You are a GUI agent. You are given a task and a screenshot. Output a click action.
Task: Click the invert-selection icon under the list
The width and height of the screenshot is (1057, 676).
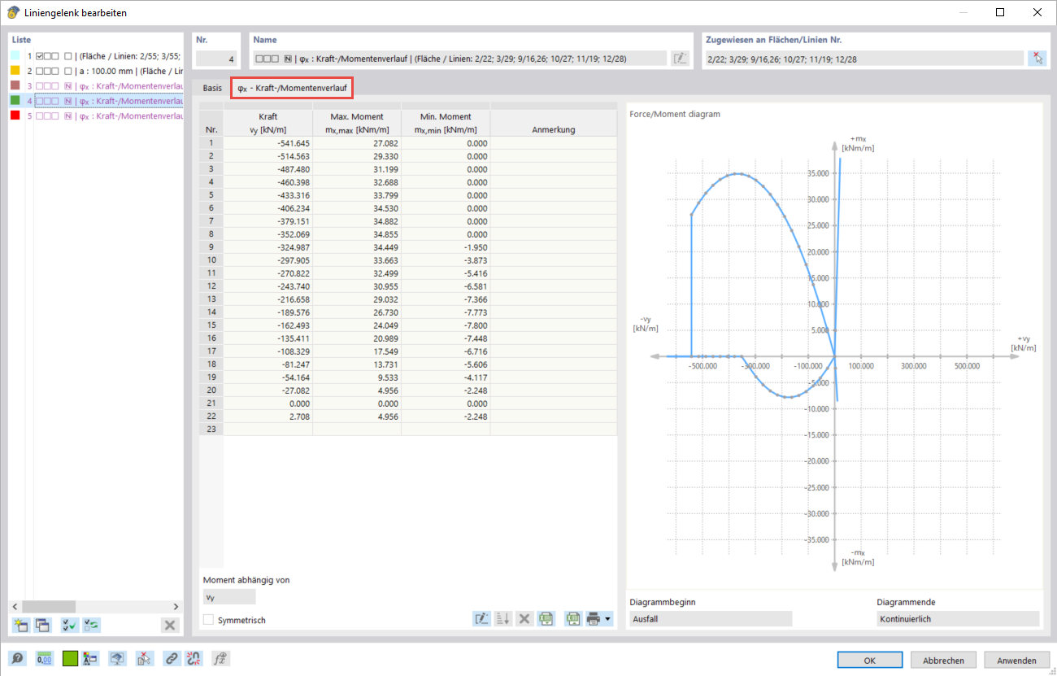92,625
